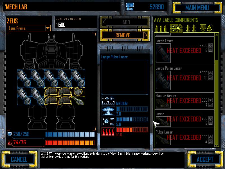Screen dimensions: 225x169
Task: Click the Large Pulse Laser heat icon
Action: pyautogui.click(x=210, y=78)
